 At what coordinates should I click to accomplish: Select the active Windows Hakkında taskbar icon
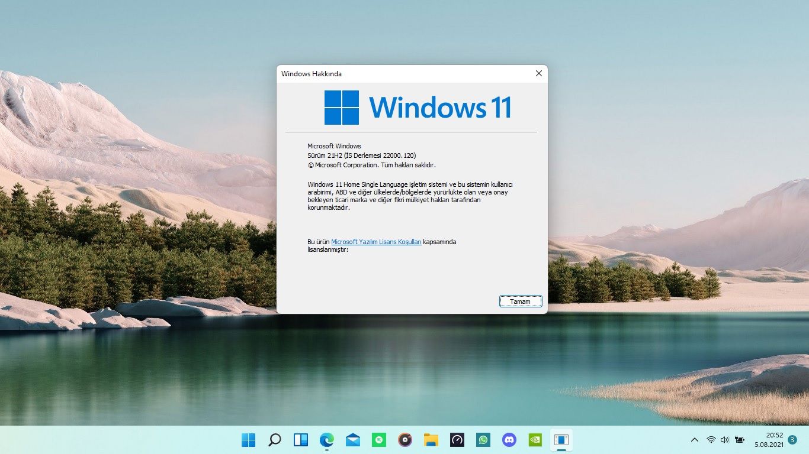(561, 440)
